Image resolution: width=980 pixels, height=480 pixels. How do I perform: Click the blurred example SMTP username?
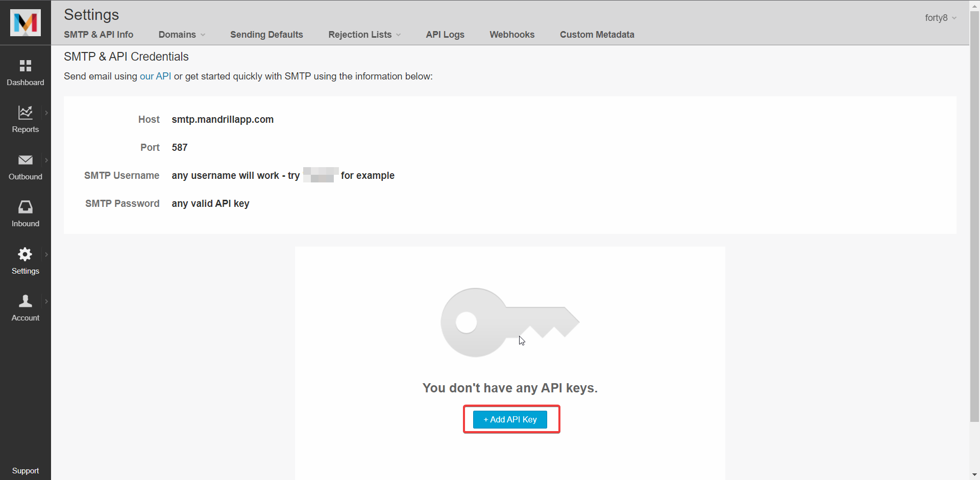click(x=321, y=175)
